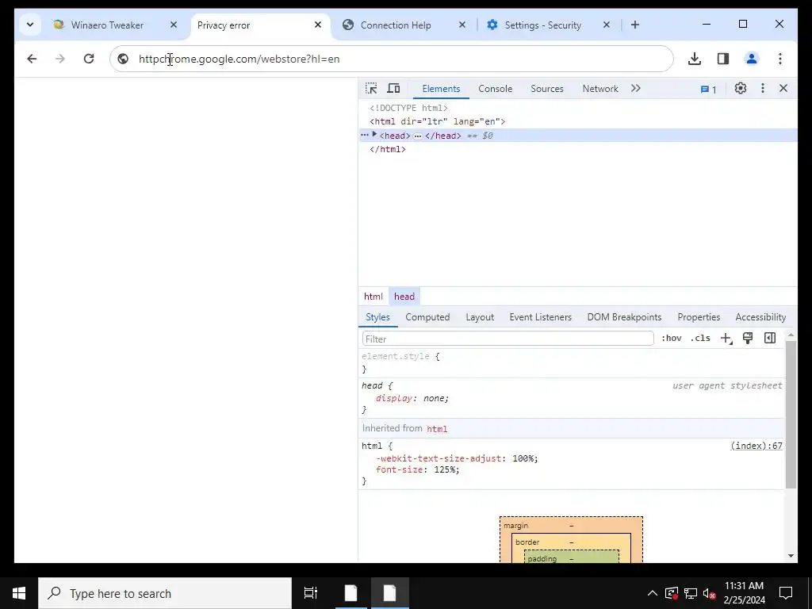
Task: Switch to Winaero Tweaker tab
Action: [107, 25]
